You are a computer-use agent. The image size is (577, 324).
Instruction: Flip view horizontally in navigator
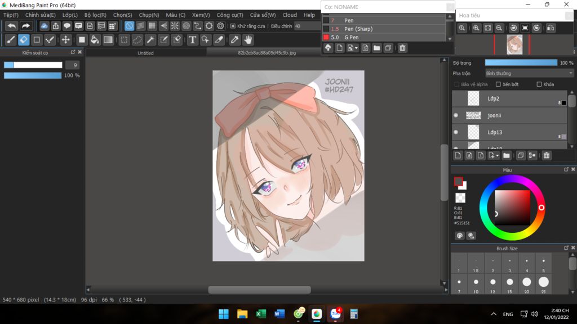[551, 28]
